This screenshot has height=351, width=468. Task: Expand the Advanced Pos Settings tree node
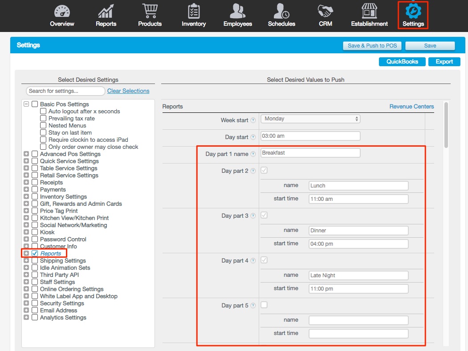(x=26, y=154)
